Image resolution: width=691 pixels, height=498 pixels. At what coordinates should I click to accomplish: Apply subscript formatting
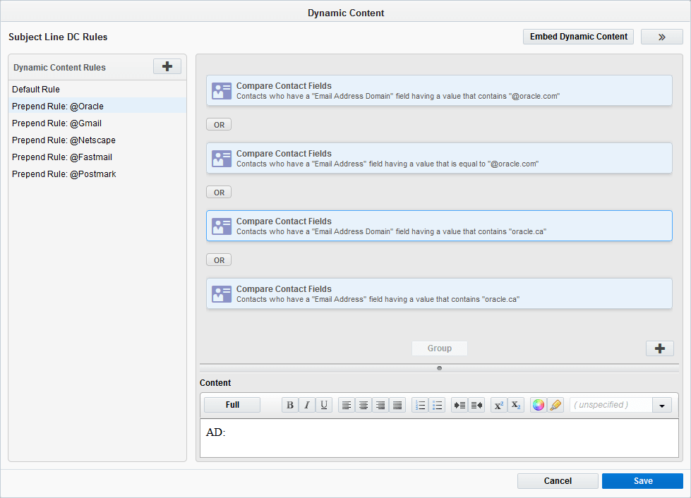(x=515, y=405)
